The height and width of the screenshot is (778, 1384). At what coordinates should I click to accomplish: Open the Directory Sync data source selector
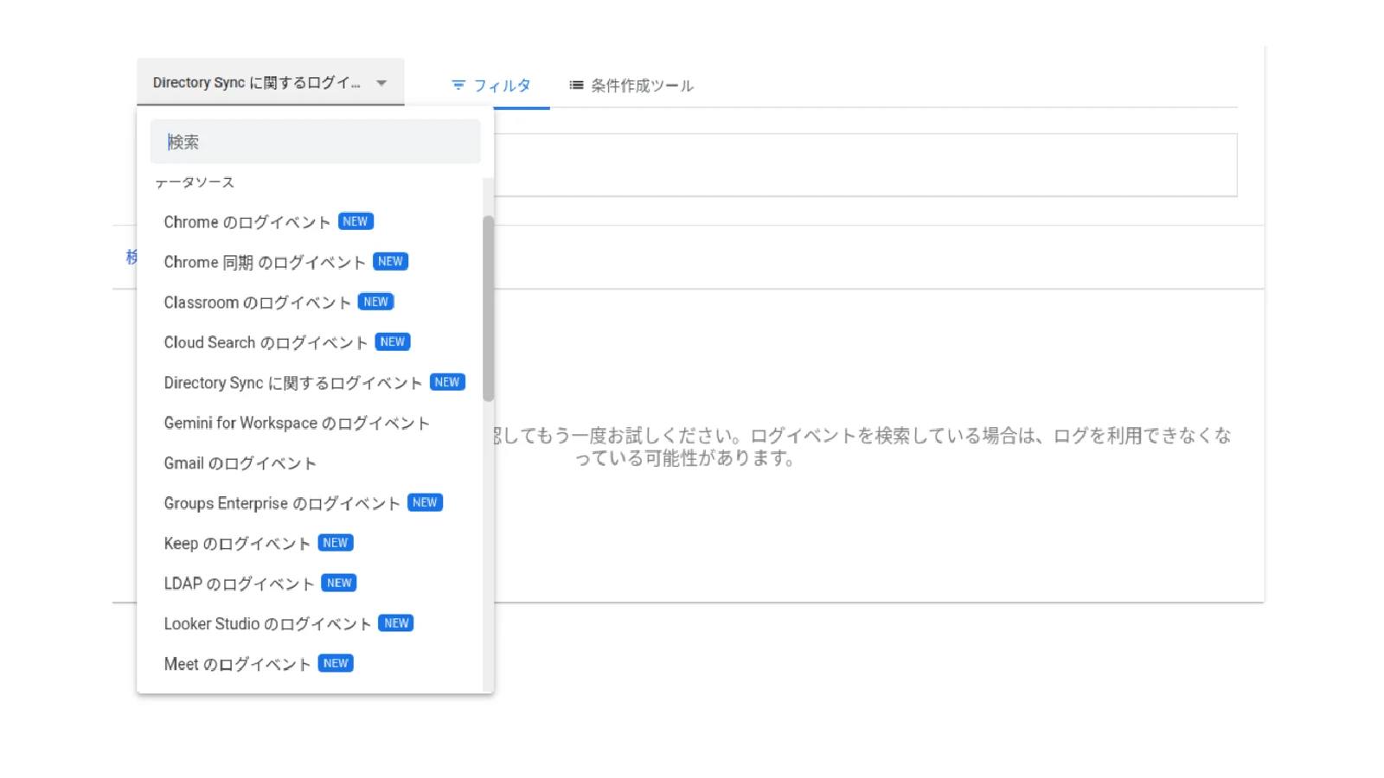pyautogui.click(x=257, y=83)
